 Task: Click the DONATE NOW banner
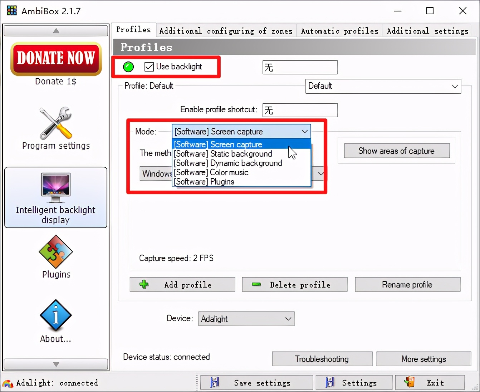[x=56, y=59]
